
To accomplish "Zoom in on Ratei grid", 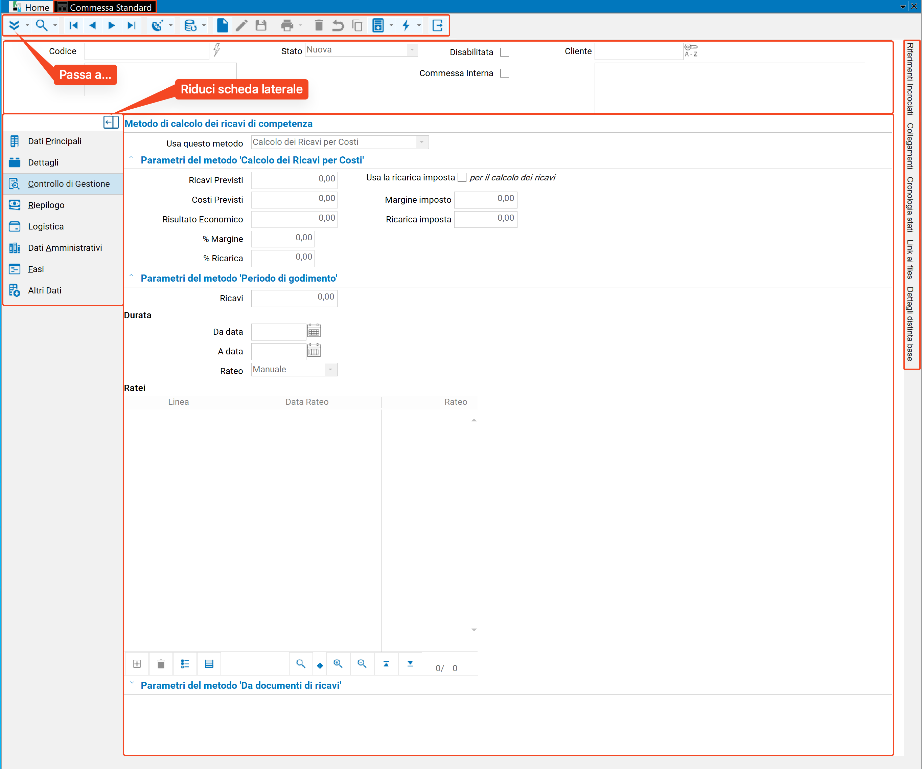I will pos(338,663).
